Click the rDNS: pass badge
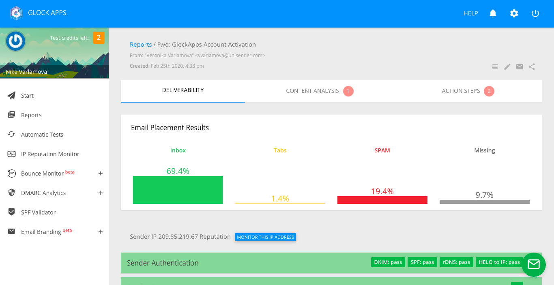Screen dimensions: 554x285 (457, 262)
